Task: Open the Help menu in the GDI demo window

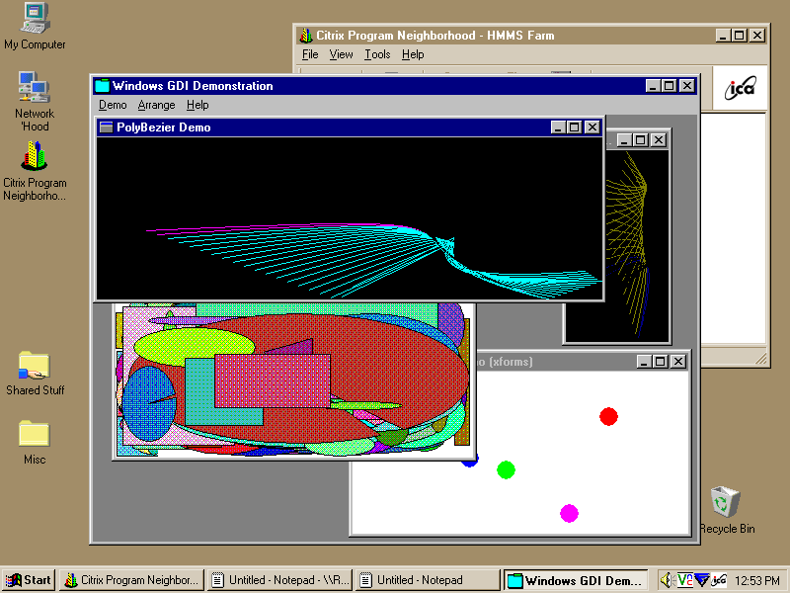Action: pos(197,104)
